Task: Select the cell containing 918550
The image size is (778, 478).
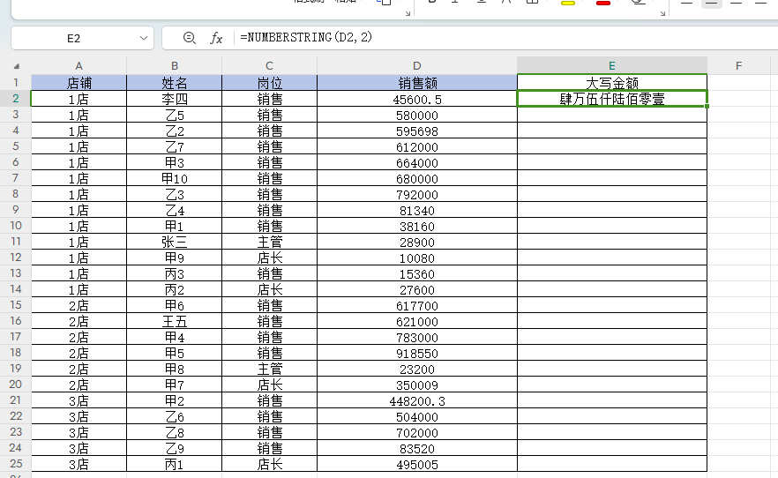Action: 416,353
